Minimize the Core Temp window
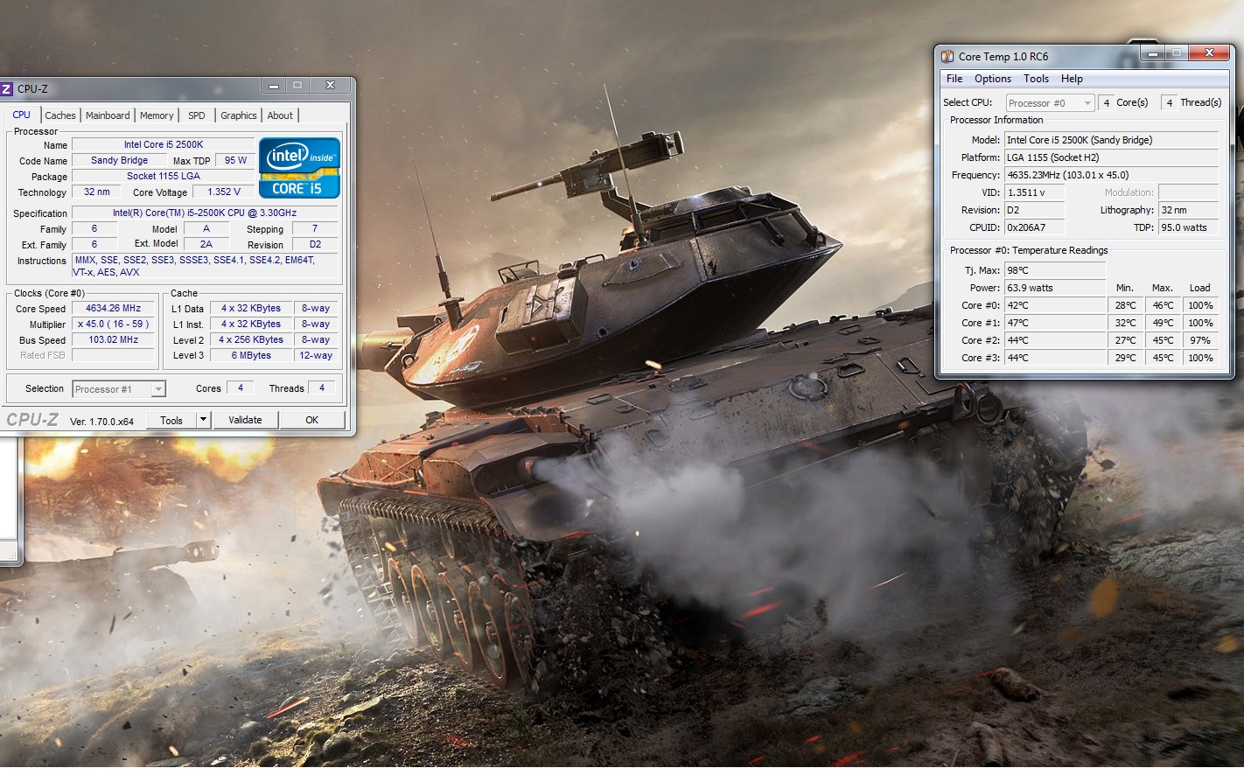 (x=1153, y=53)
